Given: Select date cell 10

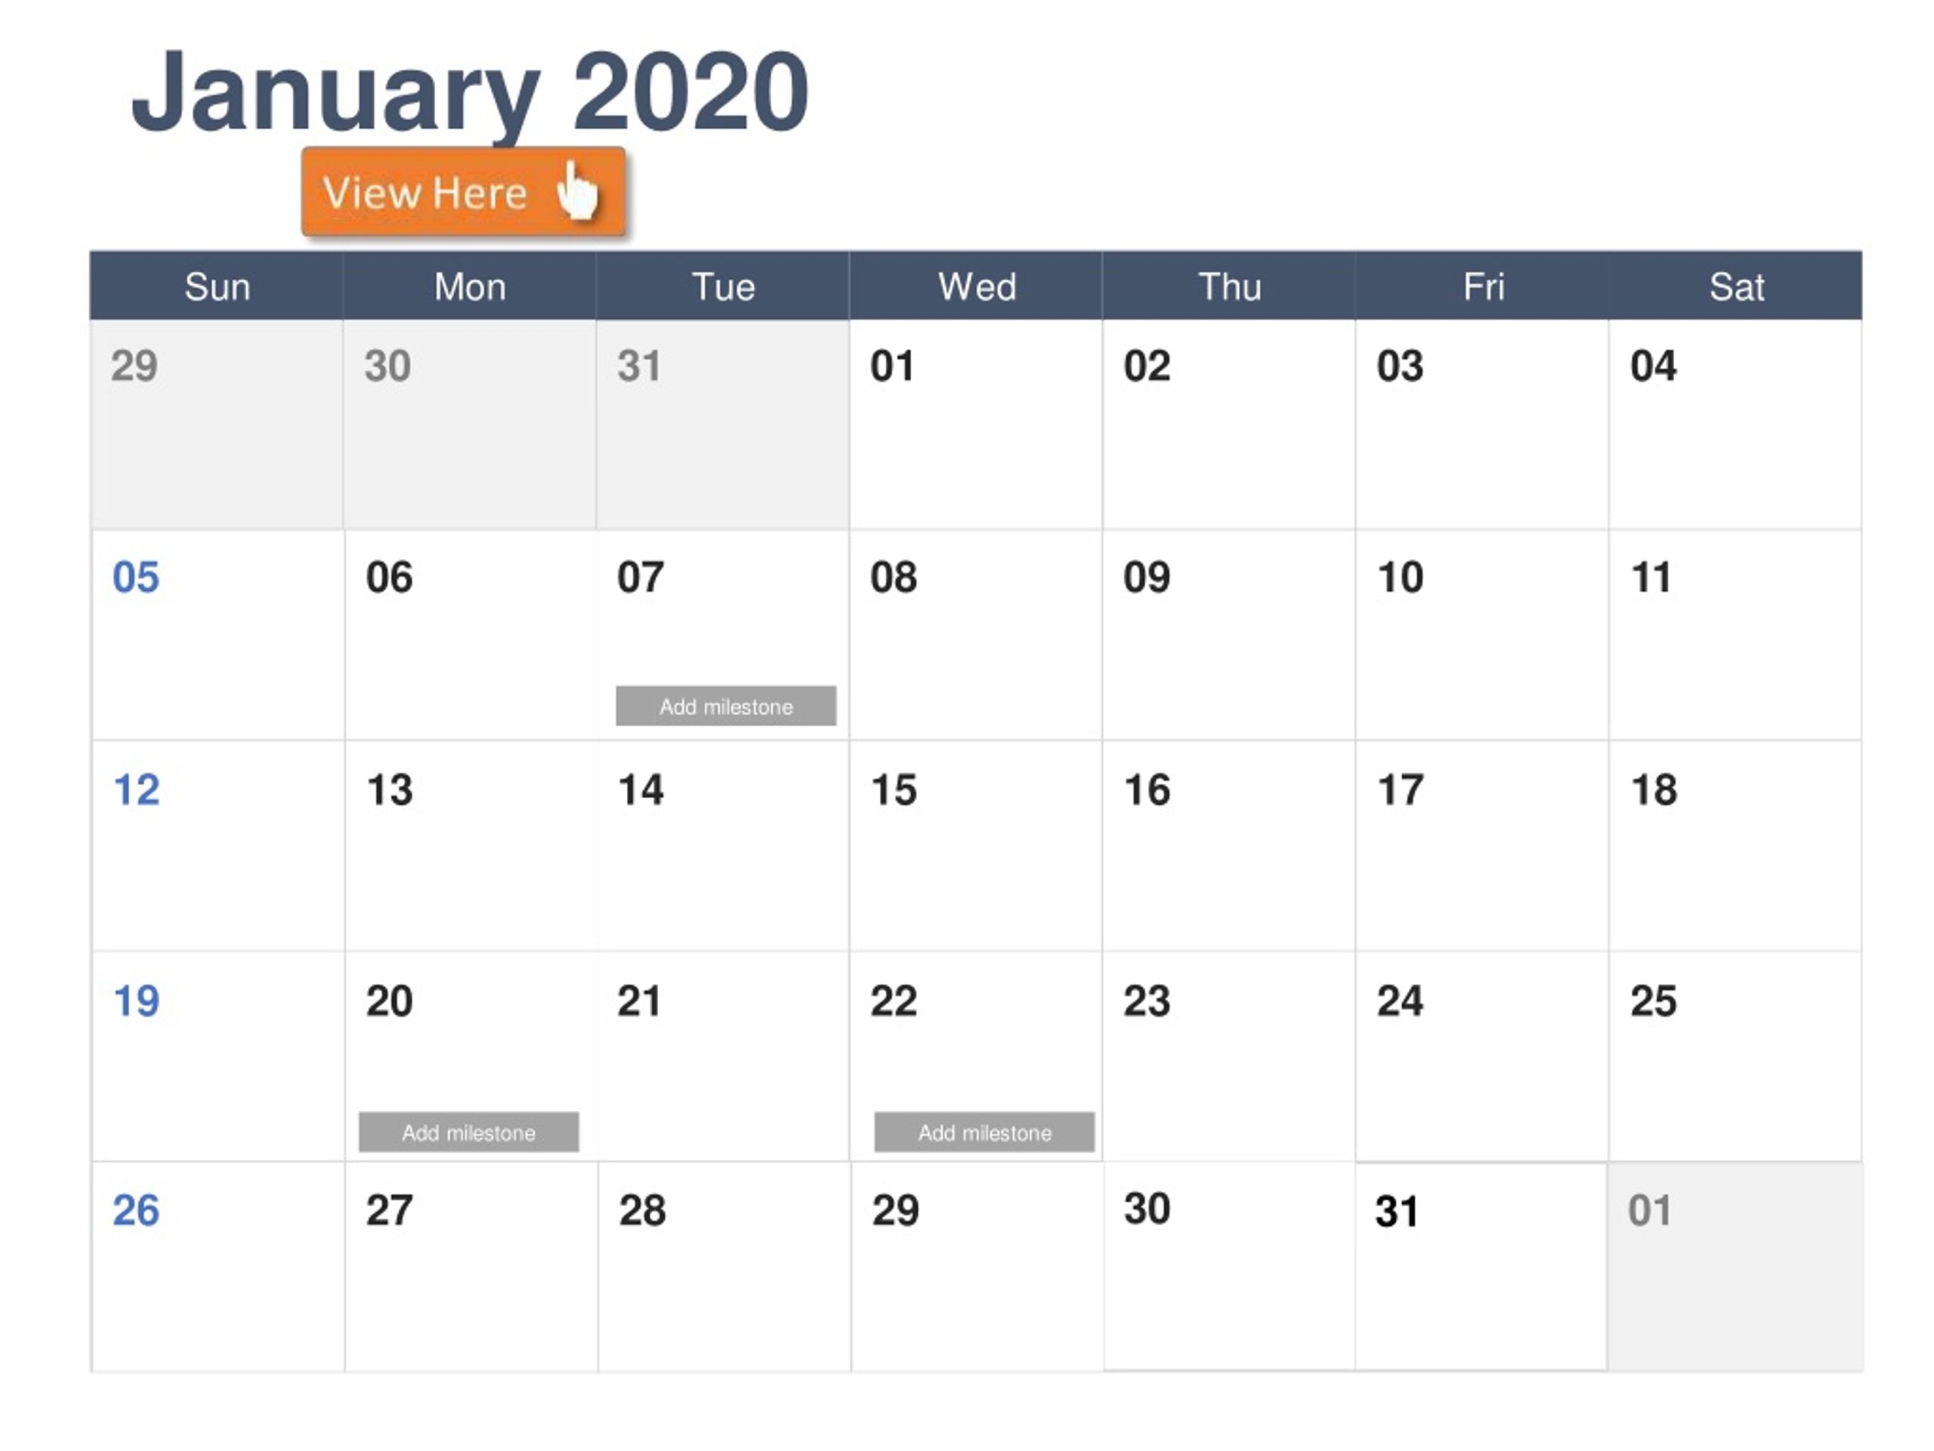Looking at the screenshot, I should 1482,635.
